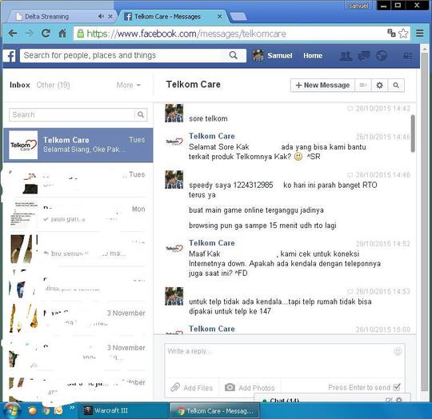Open the messages icon in header
Viewport: 432px width, 419px height.
(364, 56)
